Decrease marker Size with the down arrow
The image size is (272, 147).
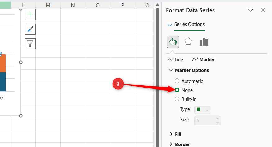[217, 122]
